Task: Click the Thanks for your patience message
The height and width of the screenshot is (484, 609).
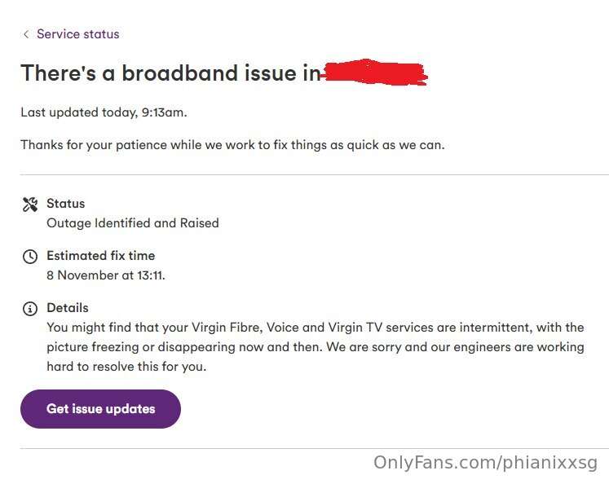Action: [232, 145]
